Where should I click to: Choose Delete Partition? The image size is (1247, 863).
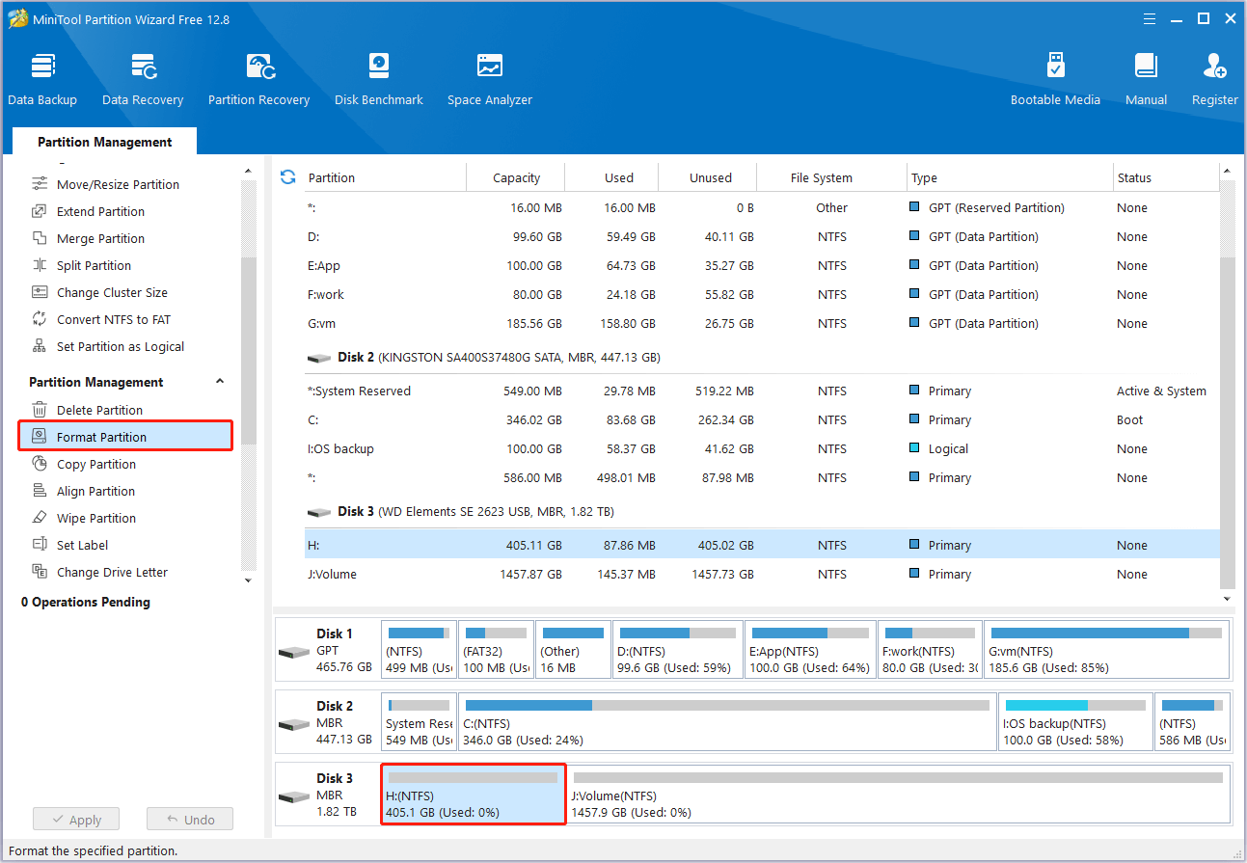point(99,410)
